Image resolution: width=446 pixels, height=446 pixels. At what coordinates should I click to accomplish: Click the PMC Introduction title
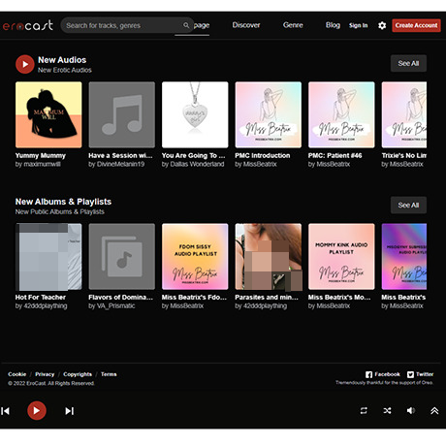[x=263, y=155]
